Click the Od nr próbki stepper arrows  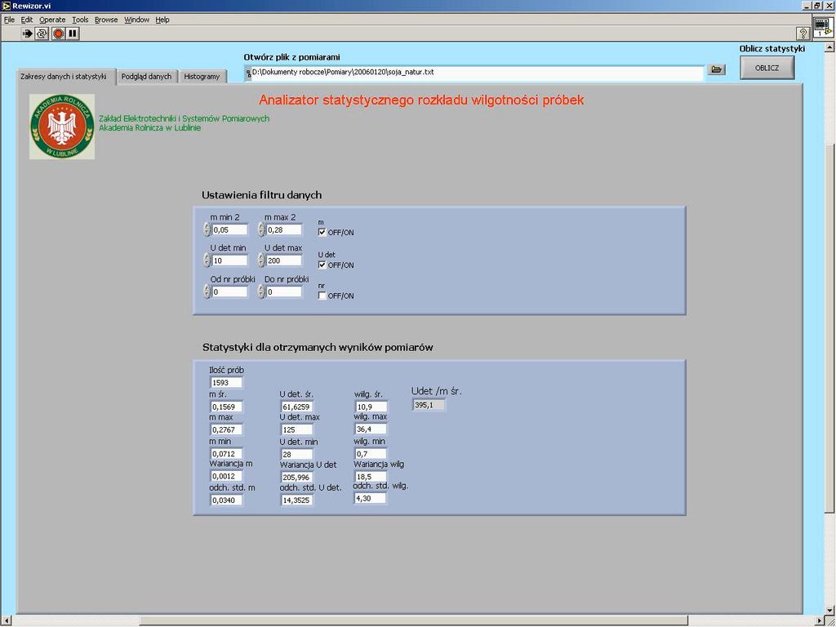point(207,291)
